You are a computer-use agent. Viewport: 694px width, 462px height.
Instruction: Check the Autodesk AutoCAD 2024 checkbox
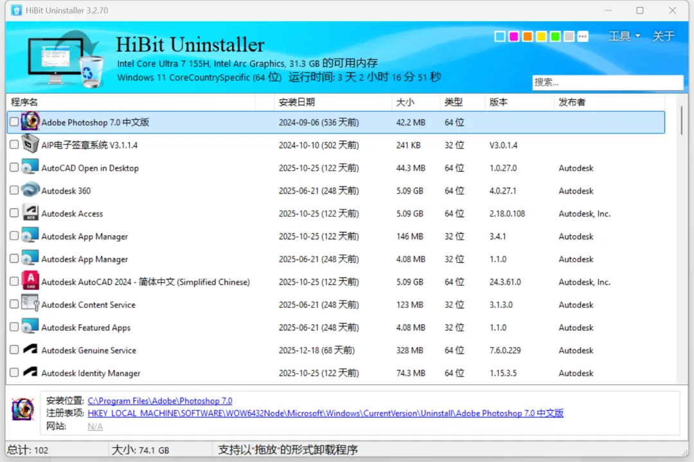tap(14, 281)
